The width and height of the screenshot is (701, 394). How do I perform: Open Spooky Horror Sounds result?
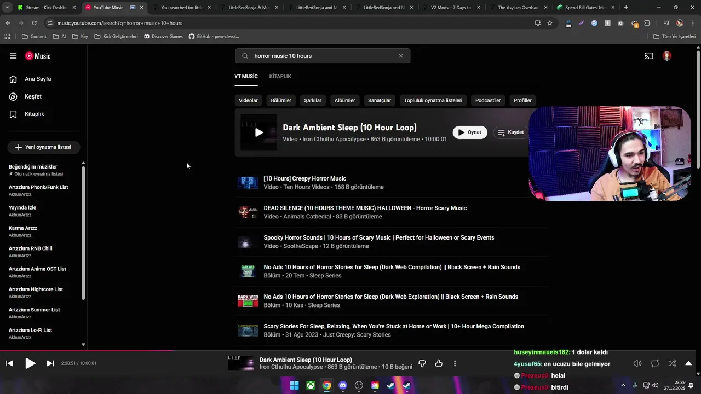point(378,237)
